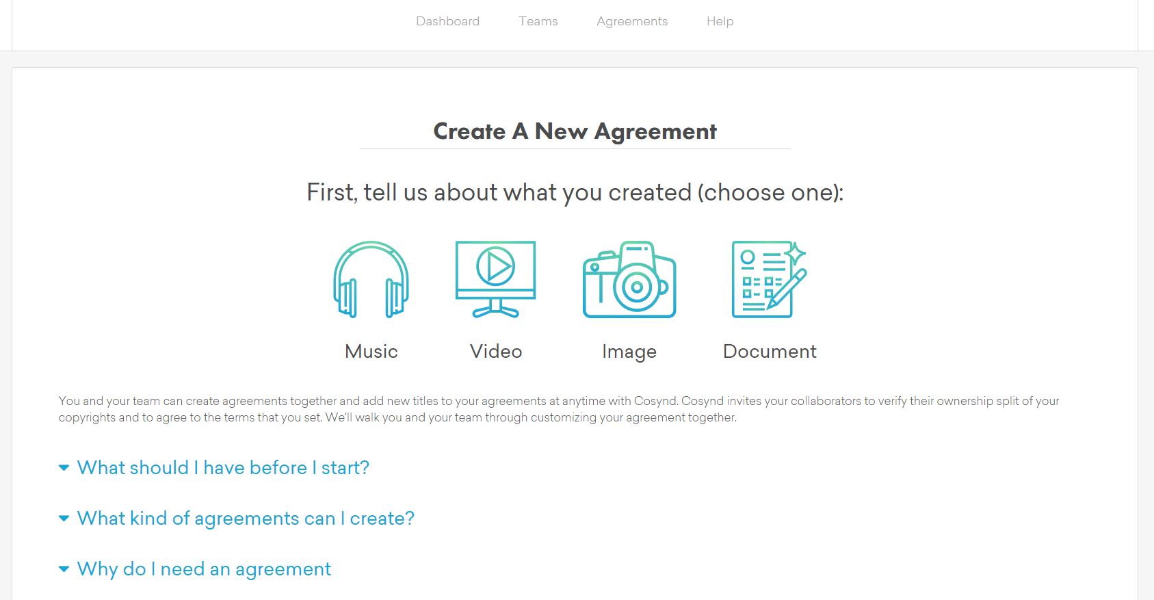This screenshot has height=600, width=1154.
Task: Select the Document form icon
Action: pos(769,279)
